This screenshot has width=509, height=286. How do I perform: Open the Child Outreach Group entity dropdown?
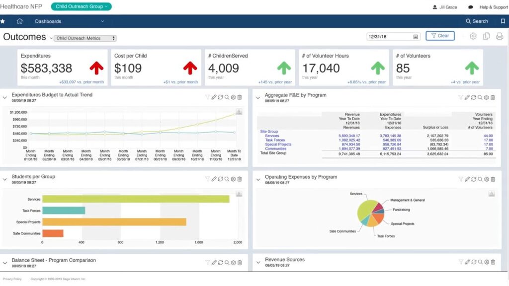click(x=82, y=6)
